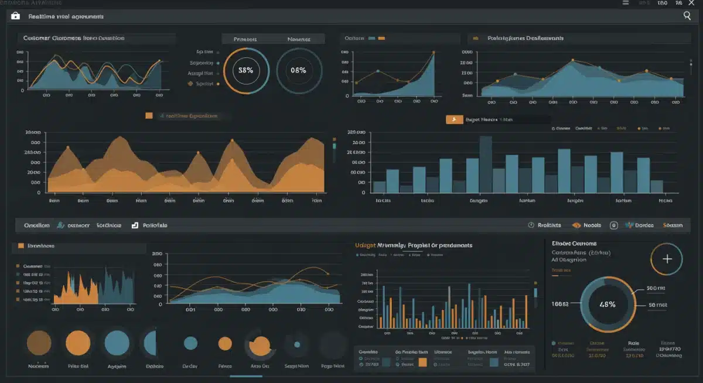This screenshot has width=703, height=383.
Task: Expand the Onollom option on the toolbar row
Action: pos(36,225)
